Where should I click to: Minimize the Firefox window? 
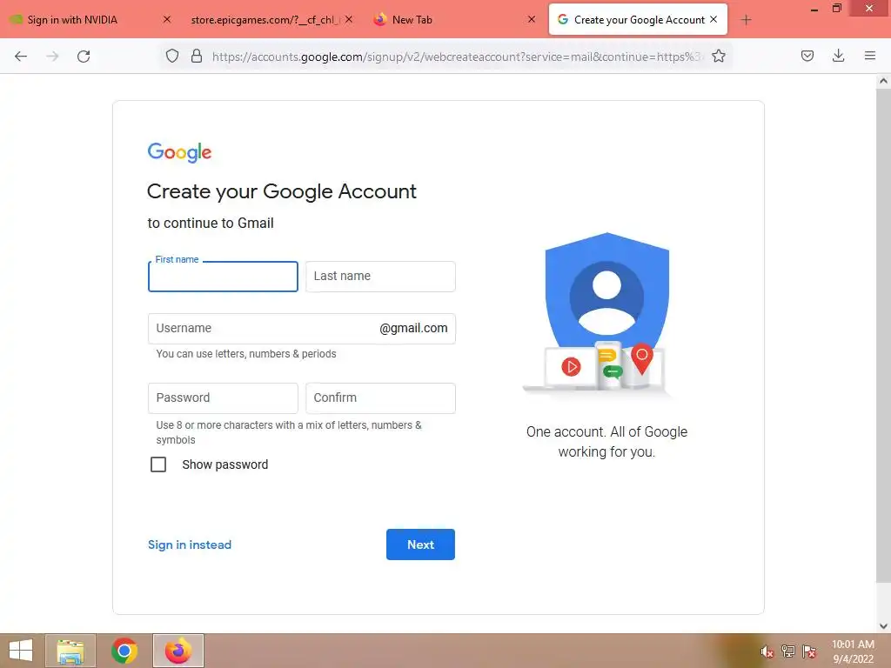click(814, 9)
